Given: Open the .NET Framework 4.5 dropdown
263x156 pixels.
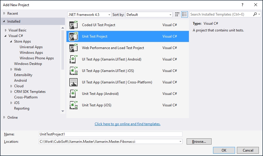Looking at the screenshot, I should tap(89, 15).
